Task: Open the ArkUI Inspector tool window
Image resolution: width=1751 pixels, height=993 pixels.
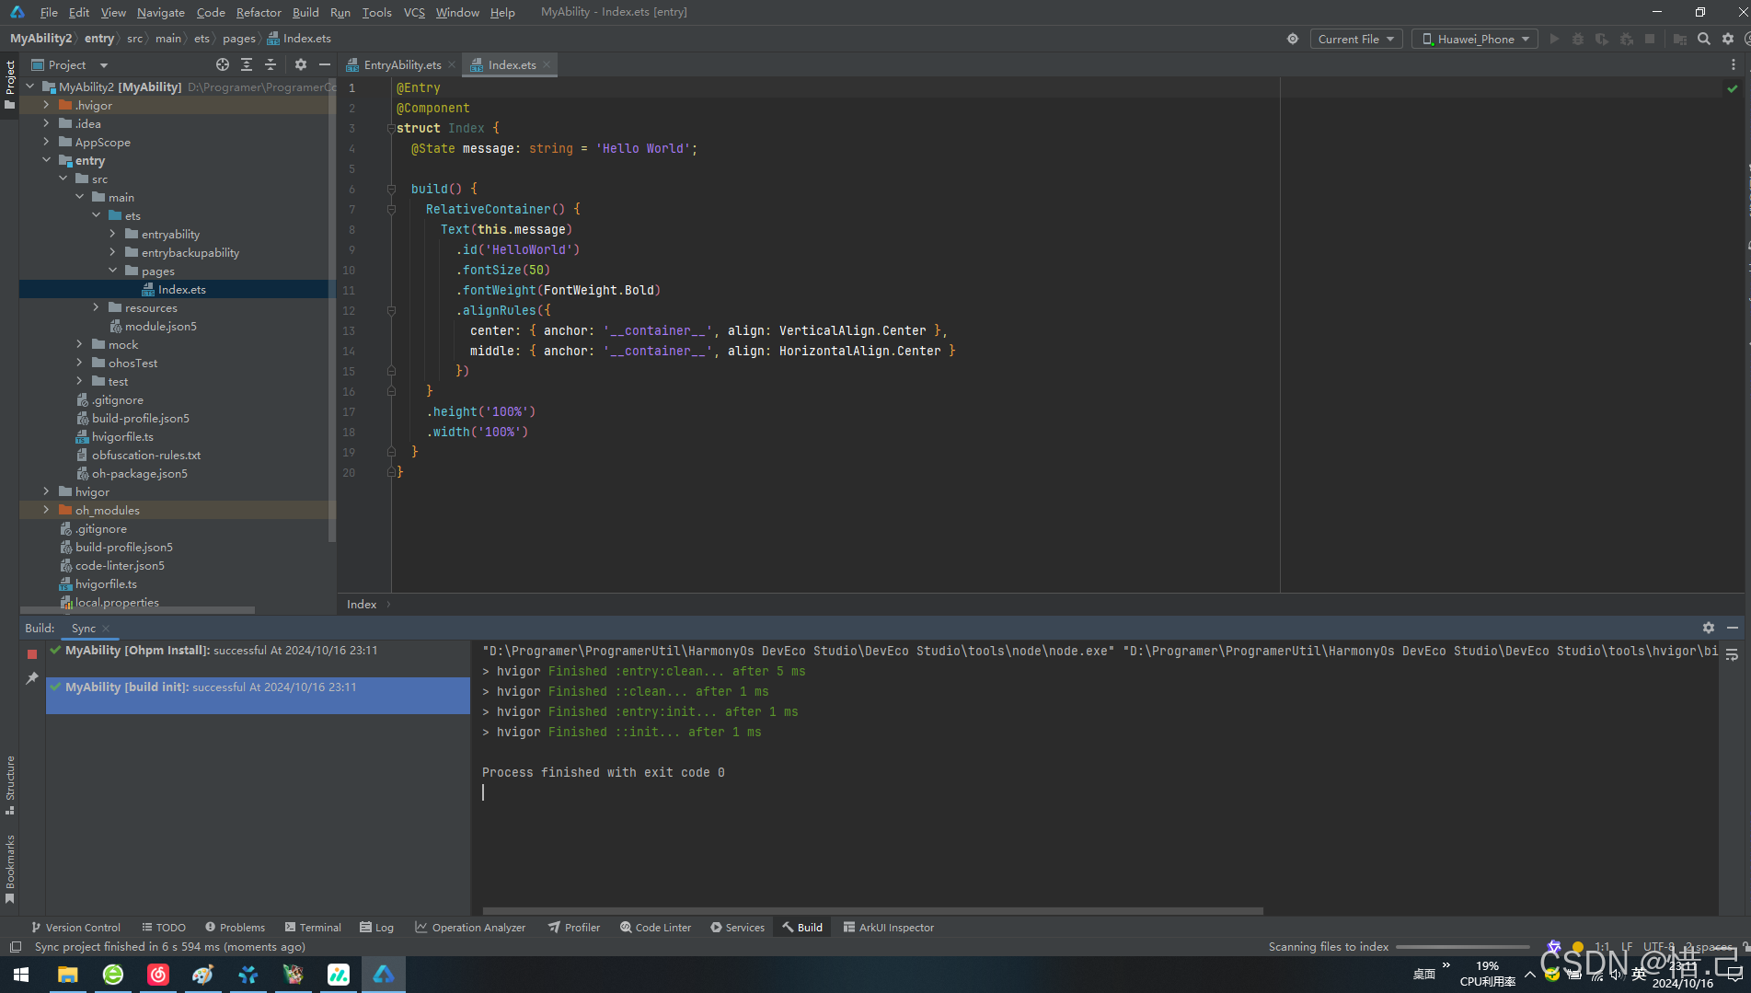Action: (888, 927)
